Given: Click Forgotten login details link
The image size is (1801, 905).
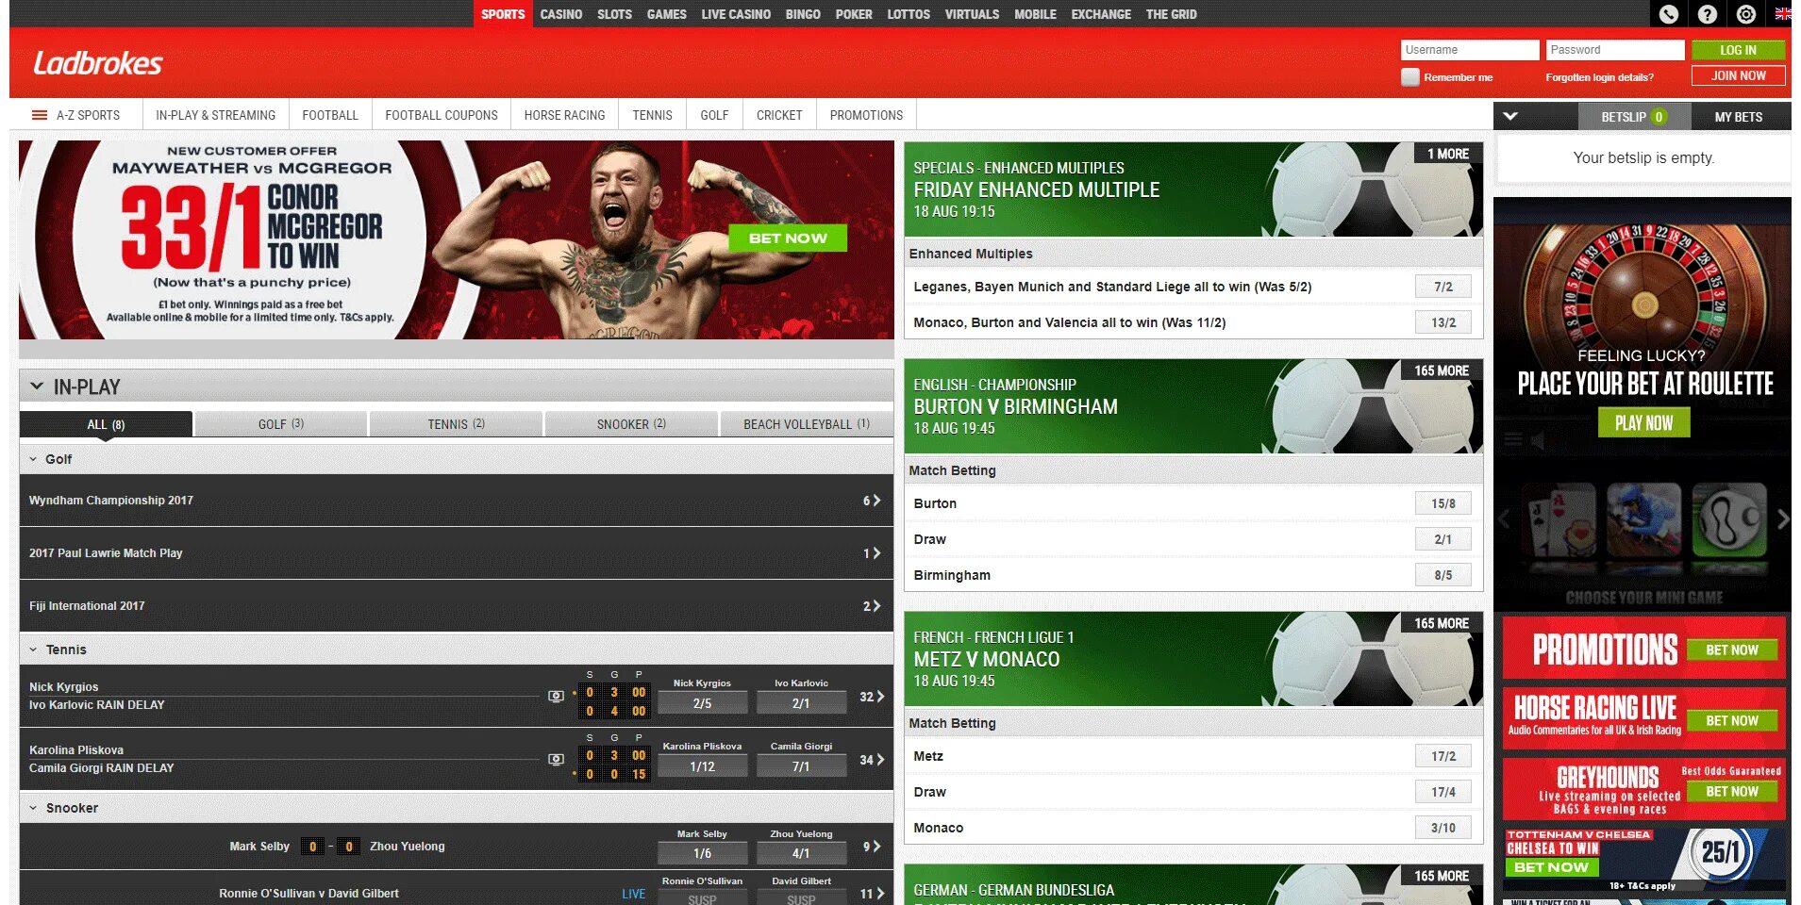Looking at the screenshot, I should pyautogui.click(x=1600, y=77).
